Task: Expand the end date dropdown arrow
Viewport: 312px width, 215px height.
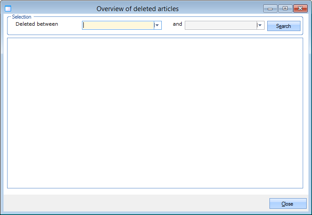Action: (260, 25)
